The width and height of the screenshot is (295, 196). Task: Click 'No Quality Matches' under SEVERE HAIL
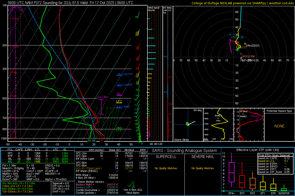[x=202, y=168]
